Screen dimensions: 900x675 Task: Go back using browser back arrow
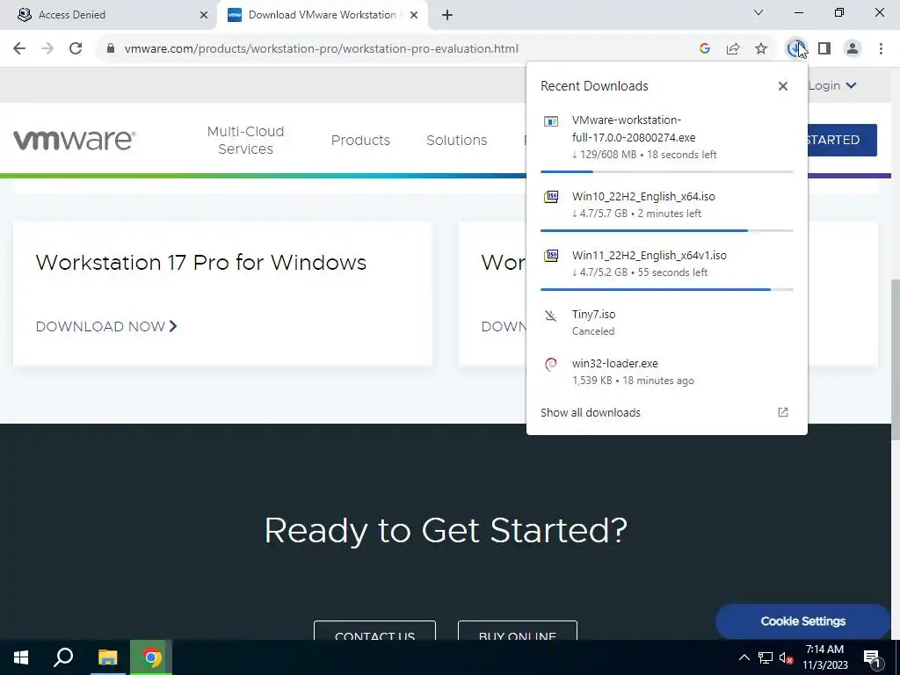[19, 49]
